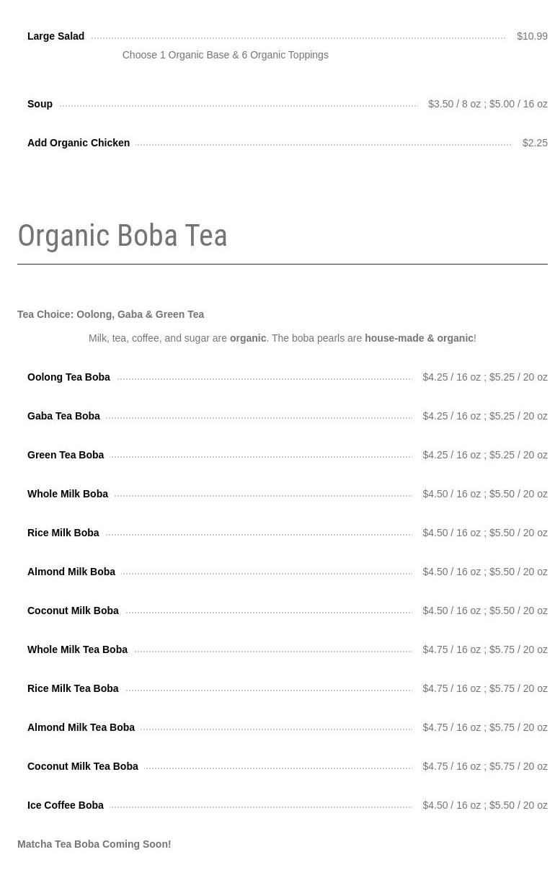Click the Tea Choice subheading text

click(x=110, y=314)
